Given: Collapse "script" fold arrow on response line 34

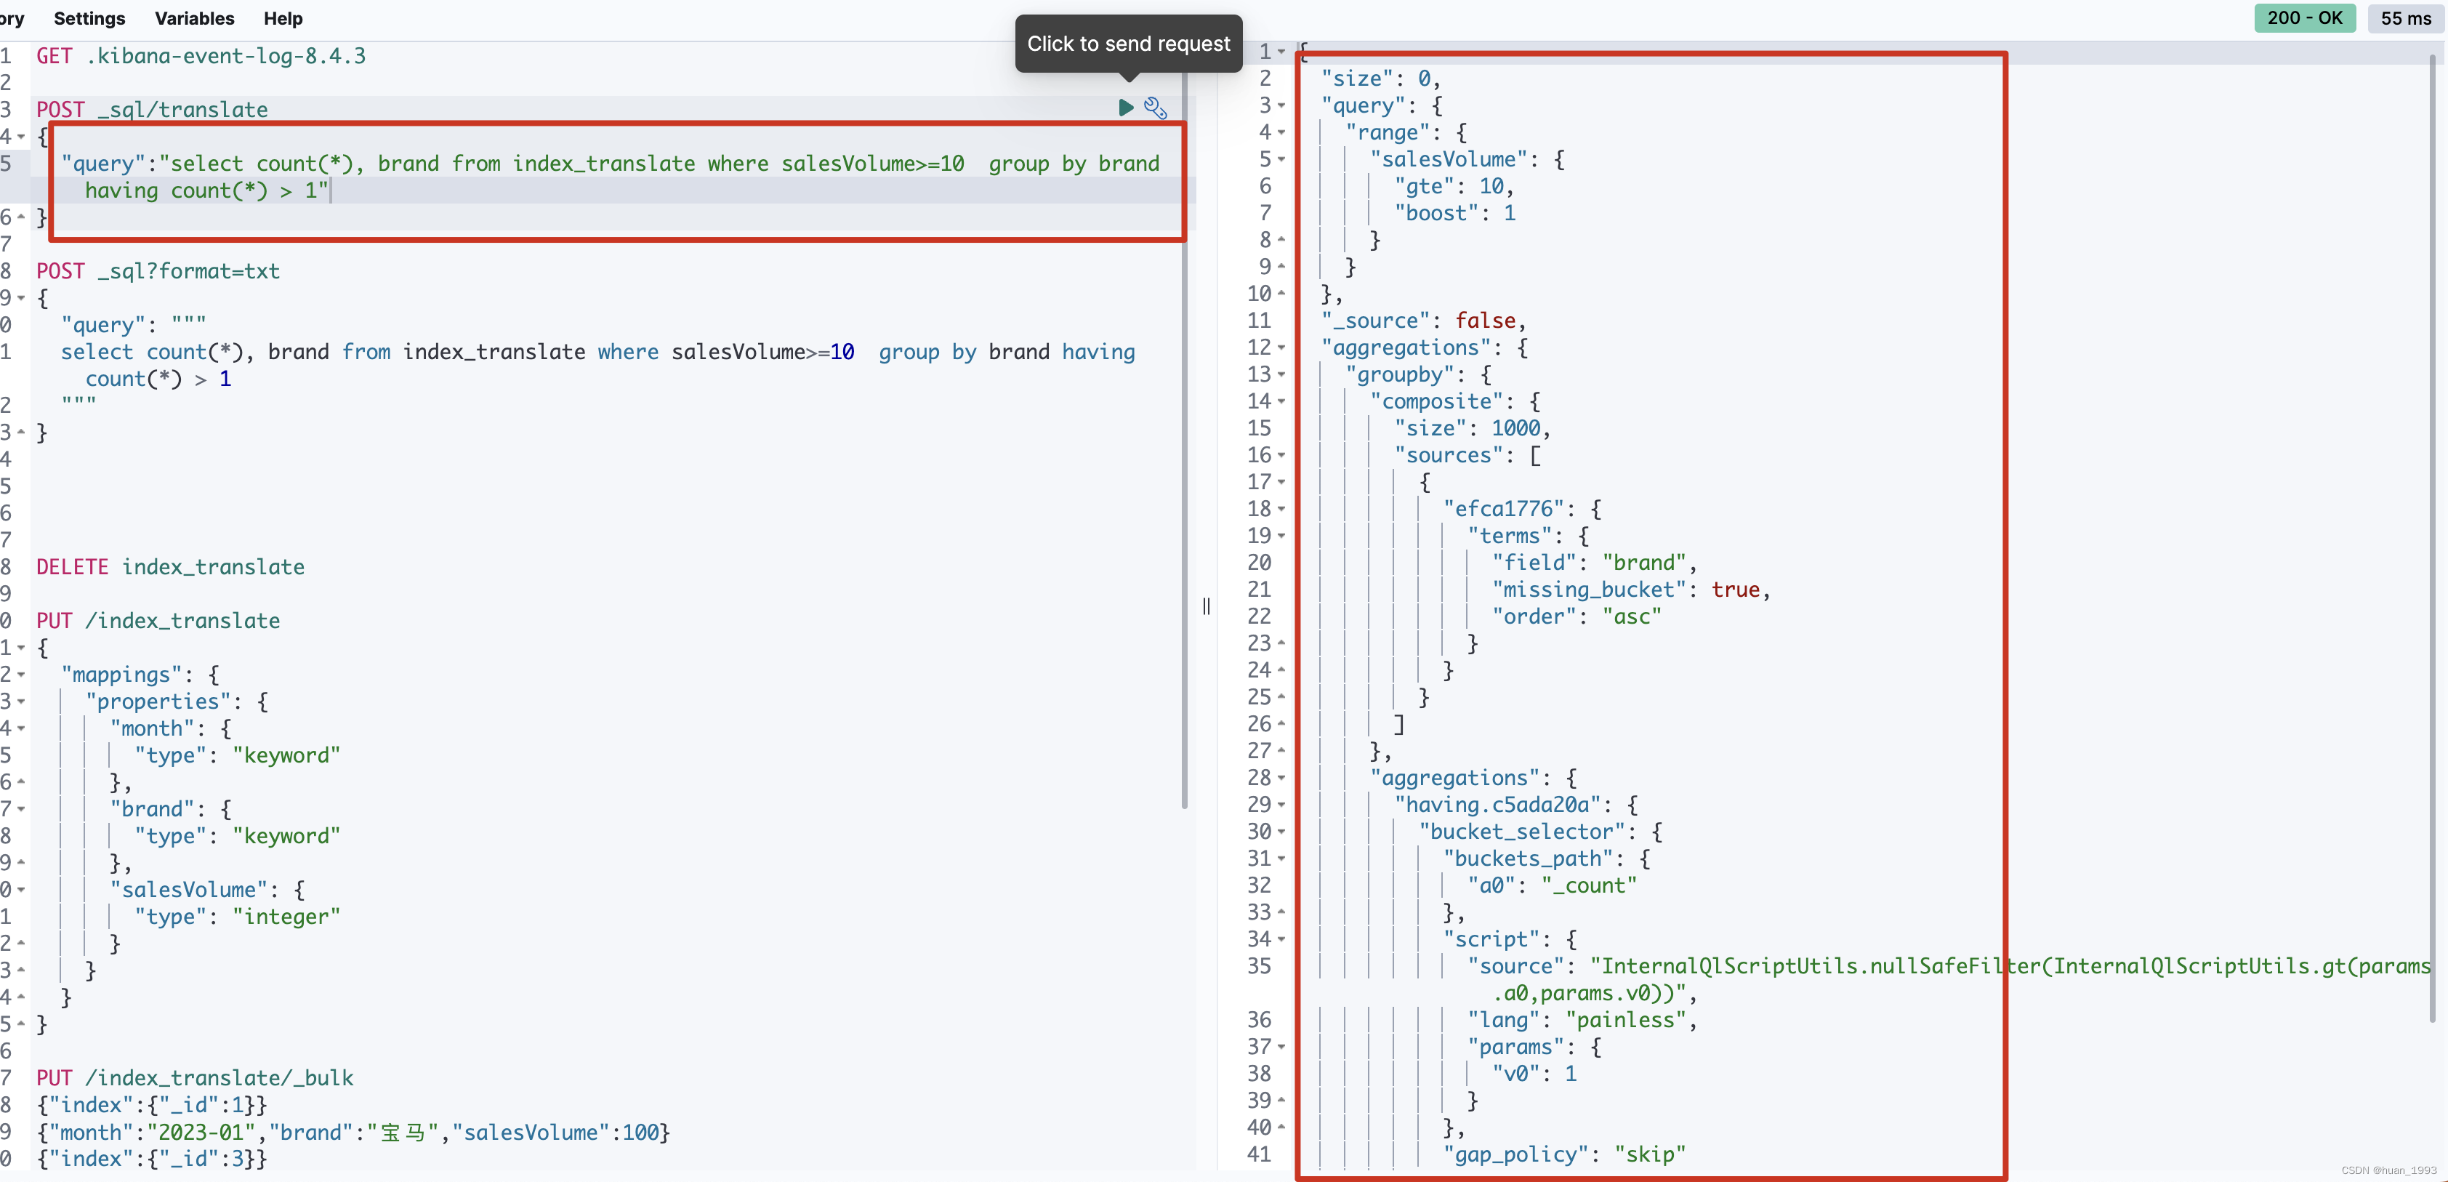Looking at the screenshot, I should pyautogui.click(x=1281, y=940).
